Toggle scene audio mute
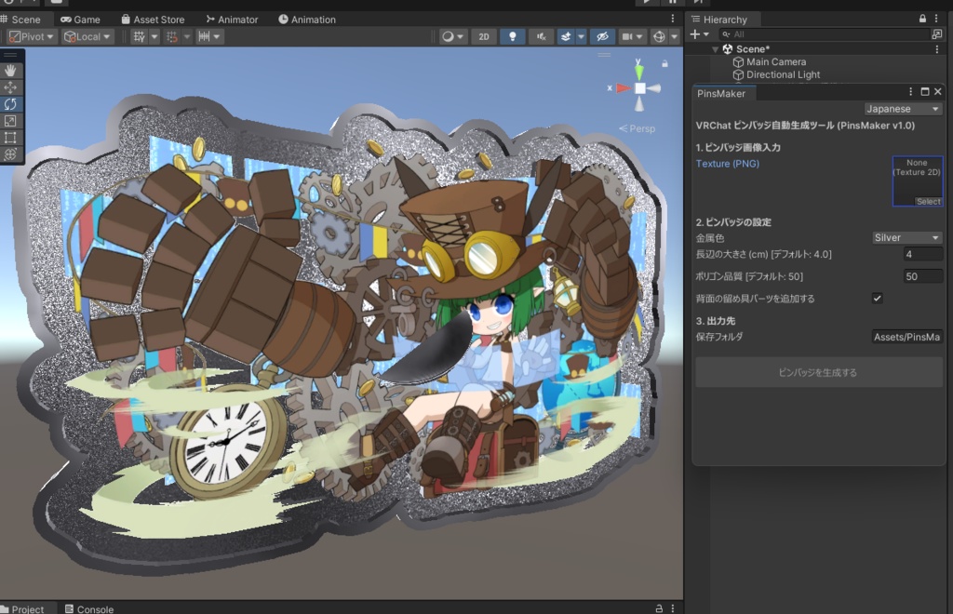 point(541,36)
